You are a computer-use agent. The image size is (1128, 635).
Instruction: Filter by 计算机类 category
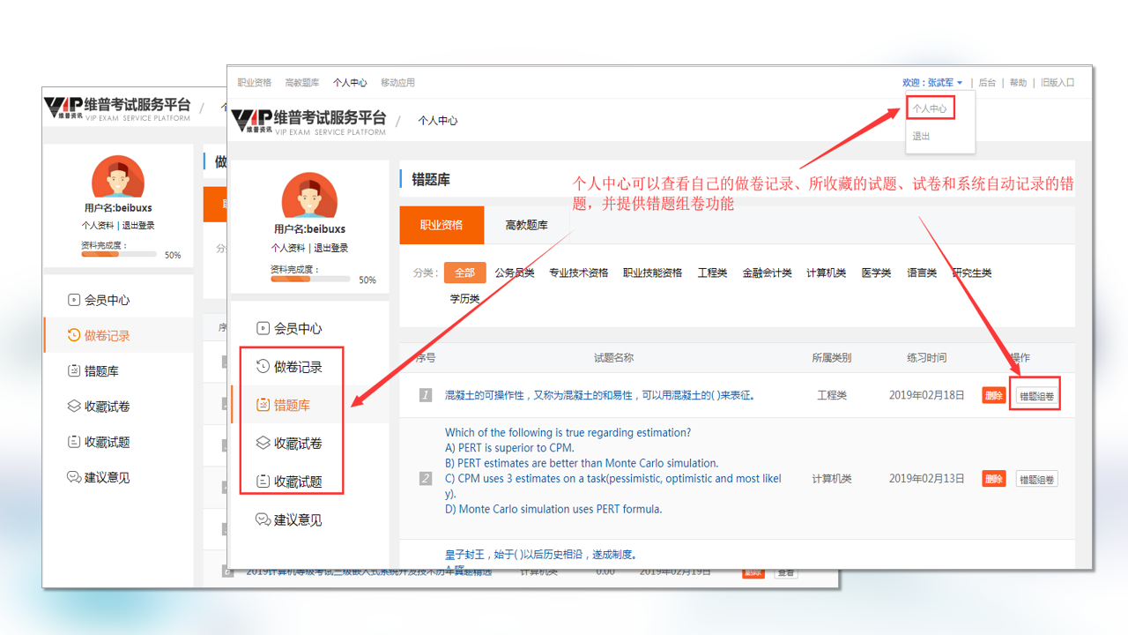click(826, 273)
